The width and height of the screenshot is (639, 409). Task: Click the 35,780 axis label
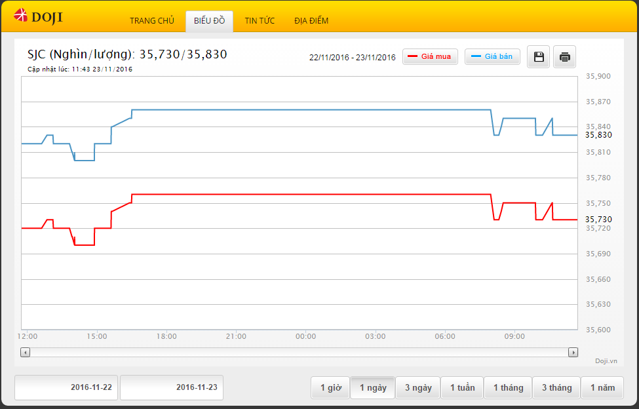598,178
